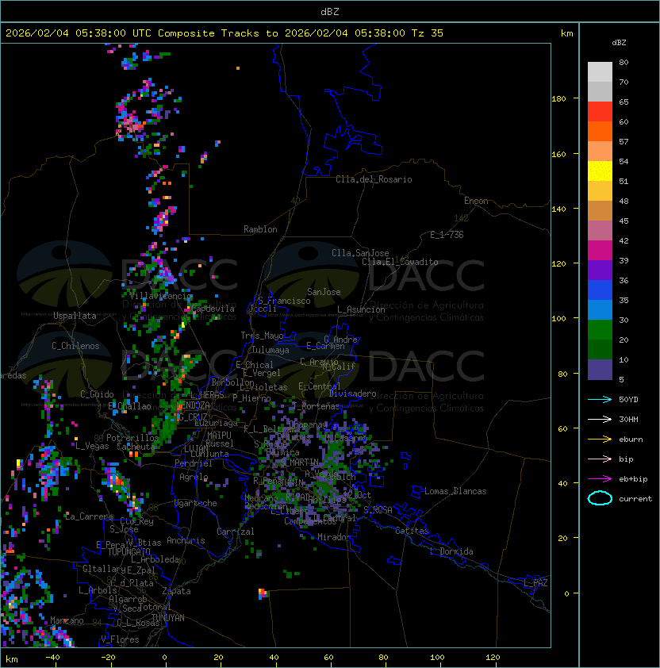Click the 160 tick label on vertical axis
The width and height of the screenshot is (660, 668).
click(x=558, y=154)
